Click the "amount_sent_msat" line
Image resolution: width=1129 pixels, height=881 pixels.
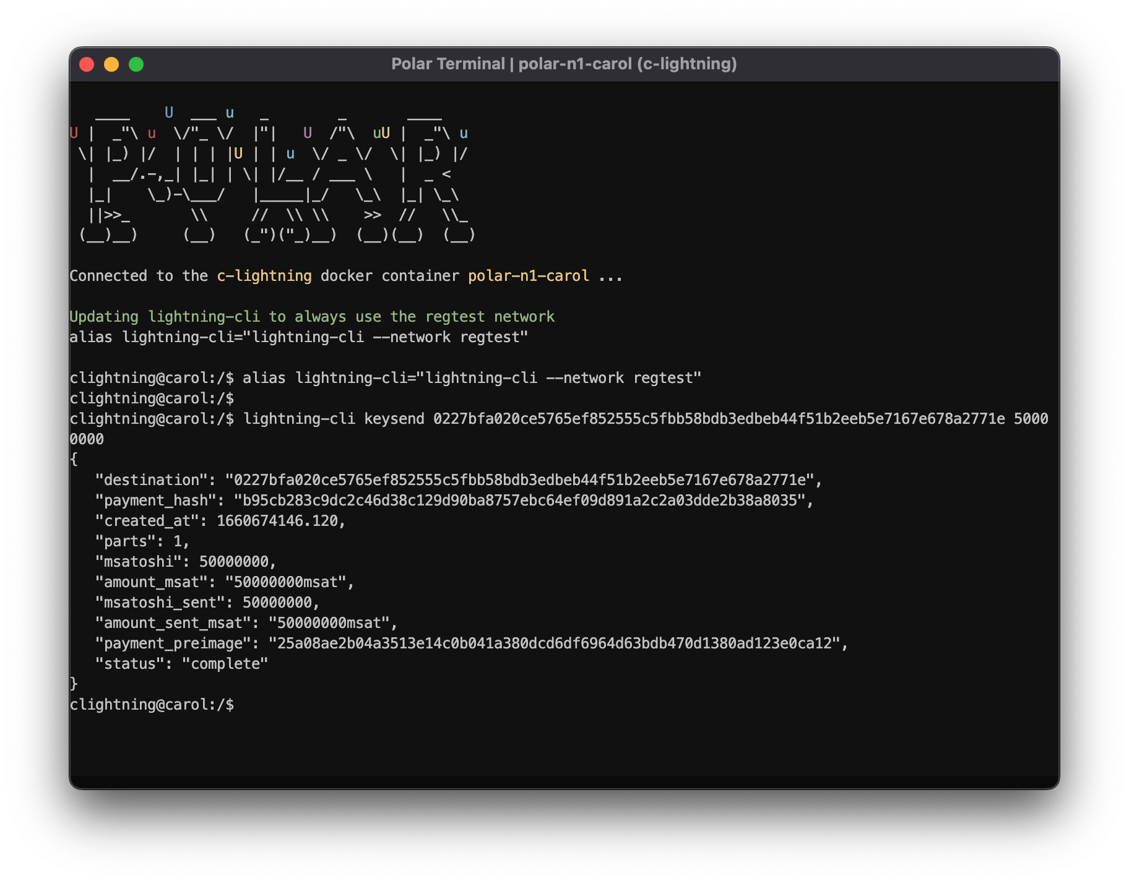click(x=246, y=623)
